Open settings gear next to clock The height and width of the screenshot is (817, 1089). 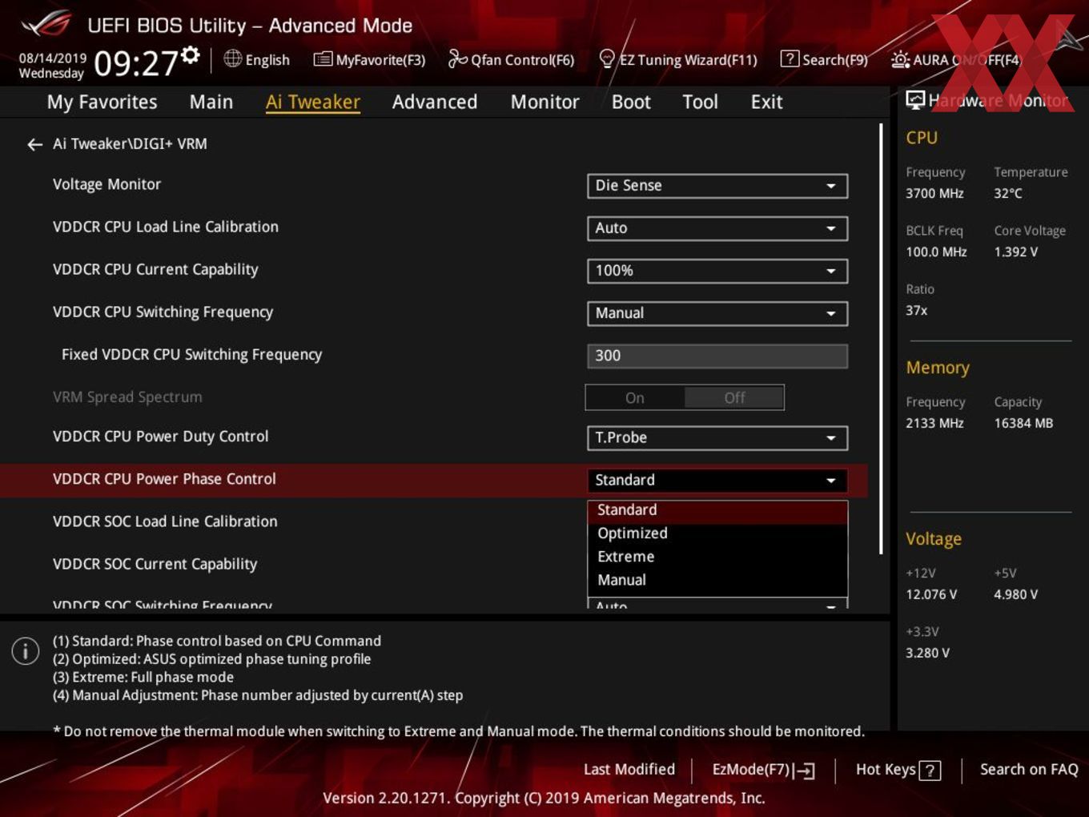pyautogui.click(x=191, y=54)
